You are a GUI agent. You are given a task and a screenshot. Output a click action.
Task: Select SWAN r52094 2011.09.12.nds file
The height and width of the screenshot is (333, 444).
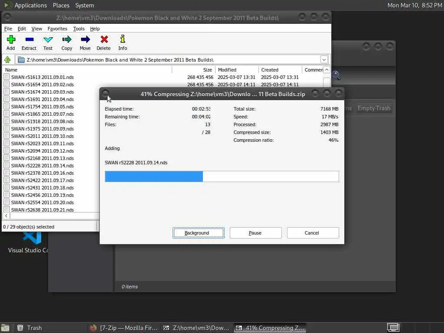42,150
